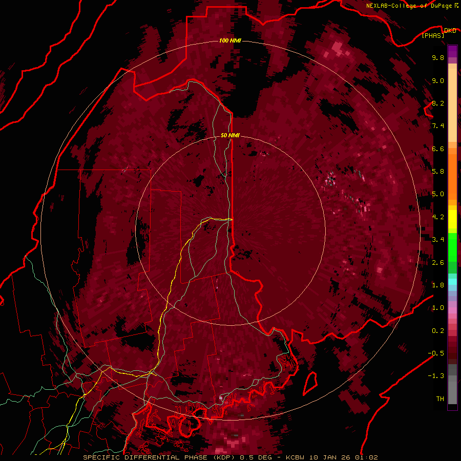Click the "01:02" scan time in the caption
This screenshot has height=461, width=461.
pos(366,457)
